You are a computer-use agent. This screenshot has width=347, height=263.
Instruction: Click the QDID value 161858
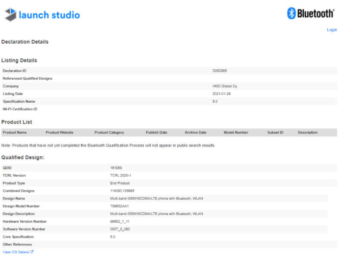pos(116,168)
